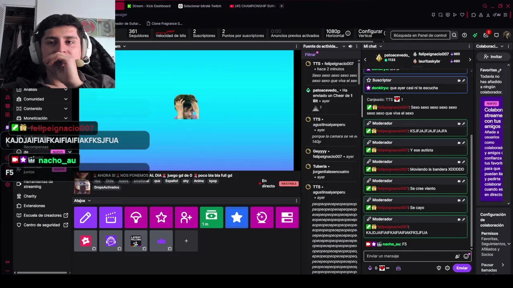Open the chat shield mode icon
513x288 pixels.
439,268
